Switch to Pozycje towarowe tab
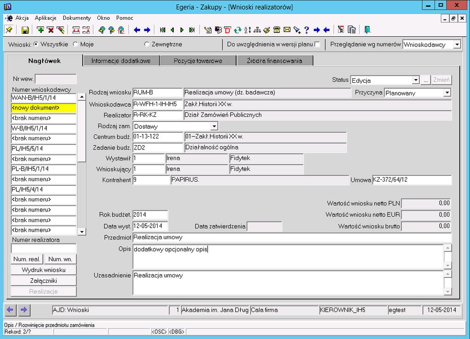Screen dimensions: 470x339 198,61
